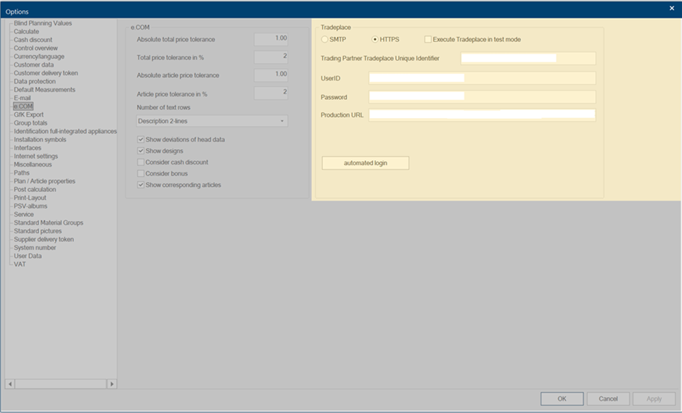
Task: Check the Consider bonus checkbox
Action: tap(141, 174)
